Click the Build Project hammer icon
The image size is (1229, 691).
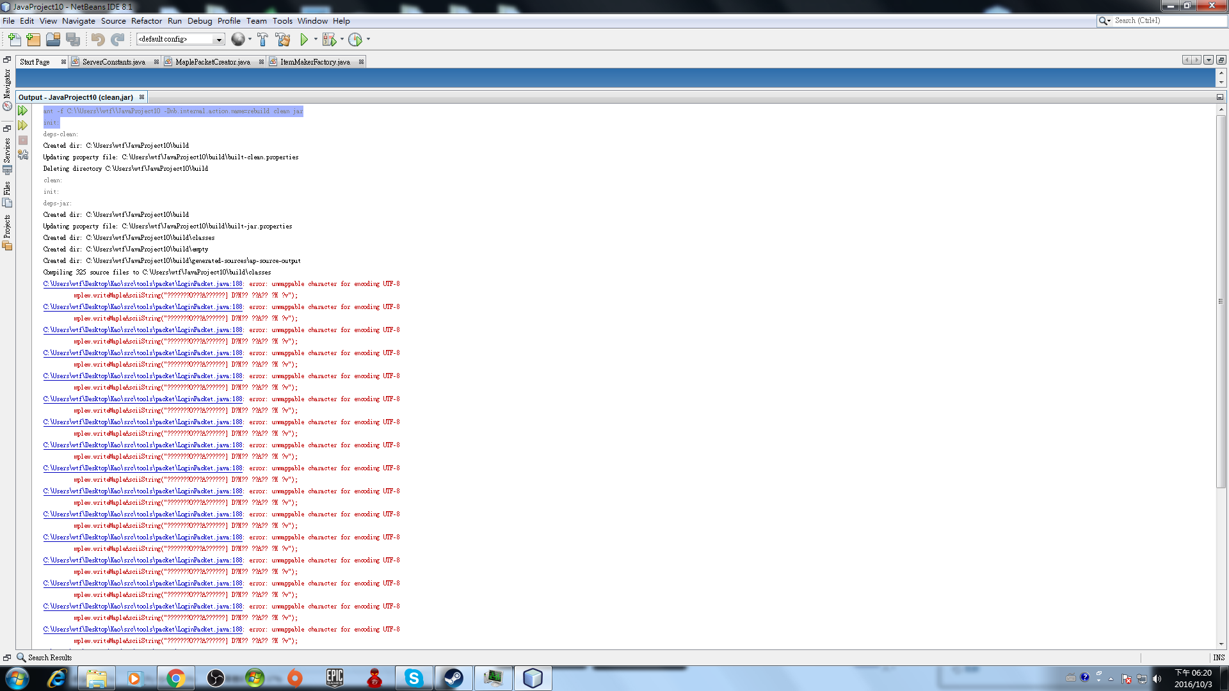coord(262,40)
